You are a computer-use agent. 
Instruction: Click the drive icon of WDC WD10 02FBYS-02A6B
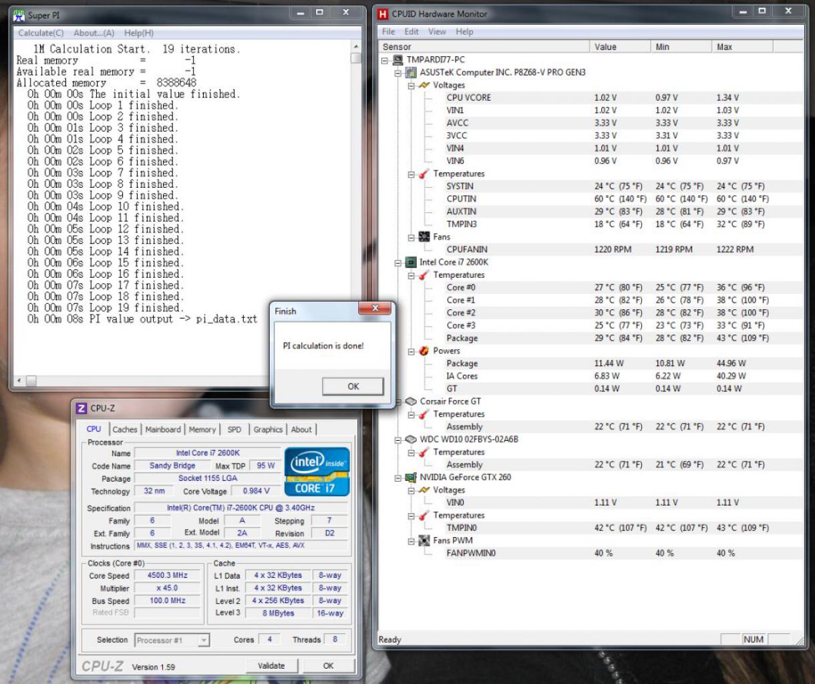(x=411, y=440)
